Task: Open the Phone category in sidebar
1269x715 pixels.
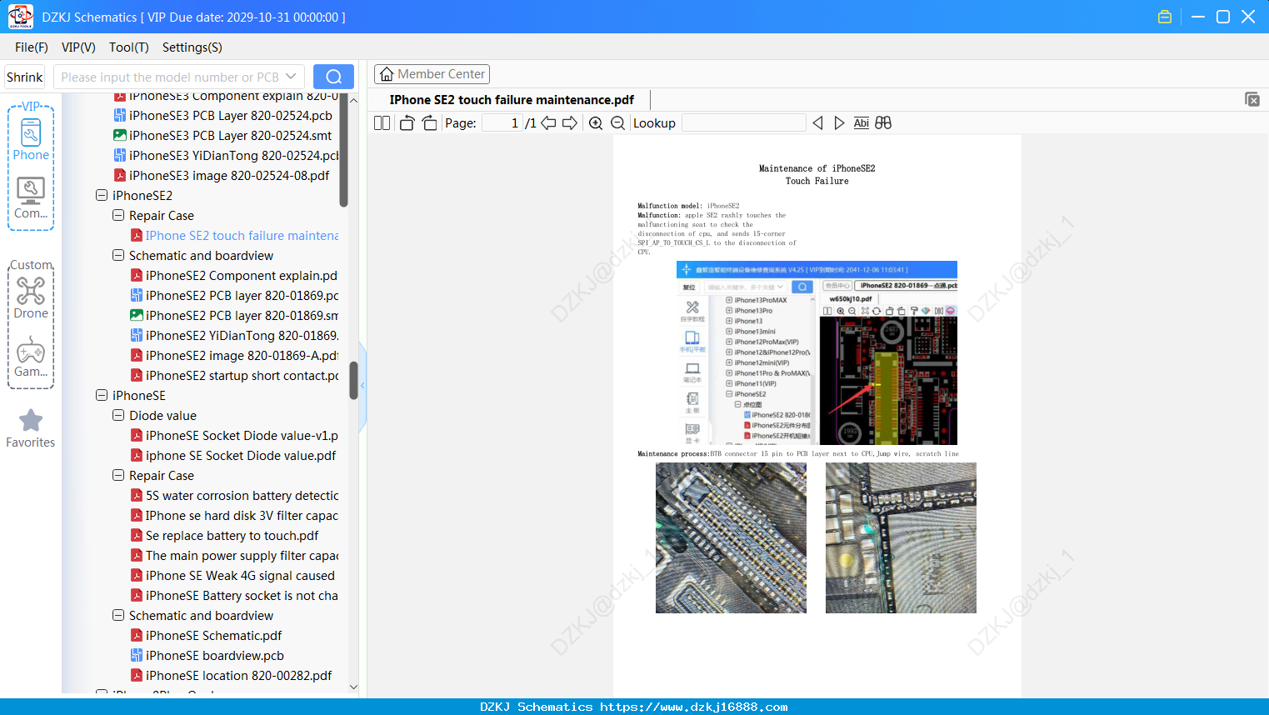Action: (x=31, y=140)
